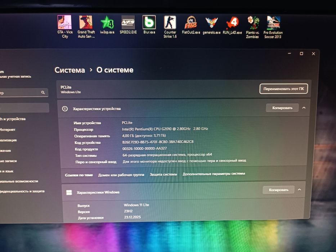336x252 pixels.
Task: Open RUN_L4D.exe desktop icon
Action: (232, 26)
